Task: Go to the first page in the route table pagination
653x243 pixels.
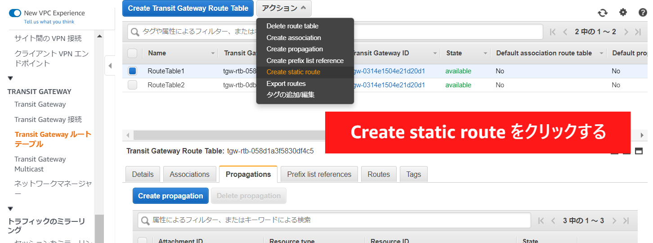Action: (x=553, y=31)
